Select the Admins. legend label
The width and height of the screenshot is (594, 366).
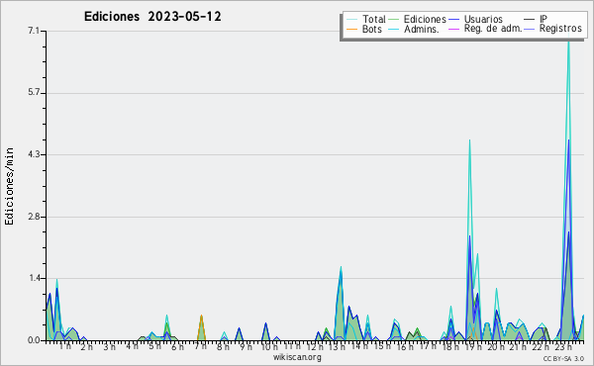422,29
